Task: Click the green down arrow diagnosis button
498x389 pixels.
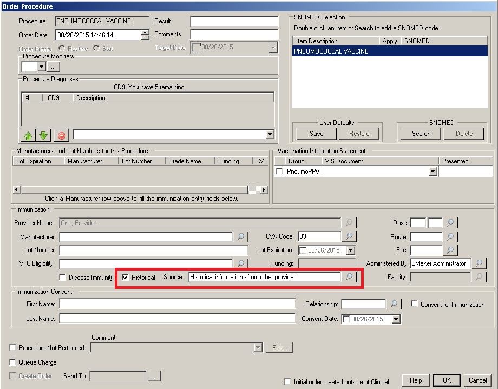Action: click(43, 135)
